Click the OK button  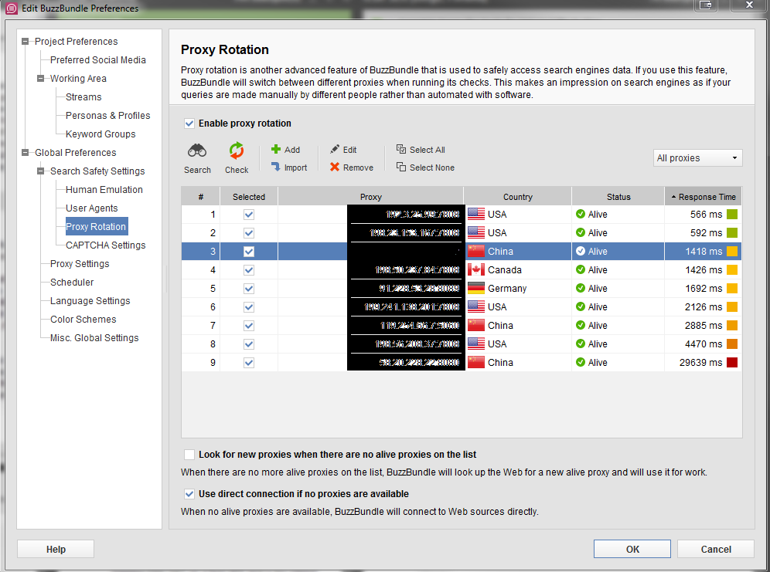(632, 549)
